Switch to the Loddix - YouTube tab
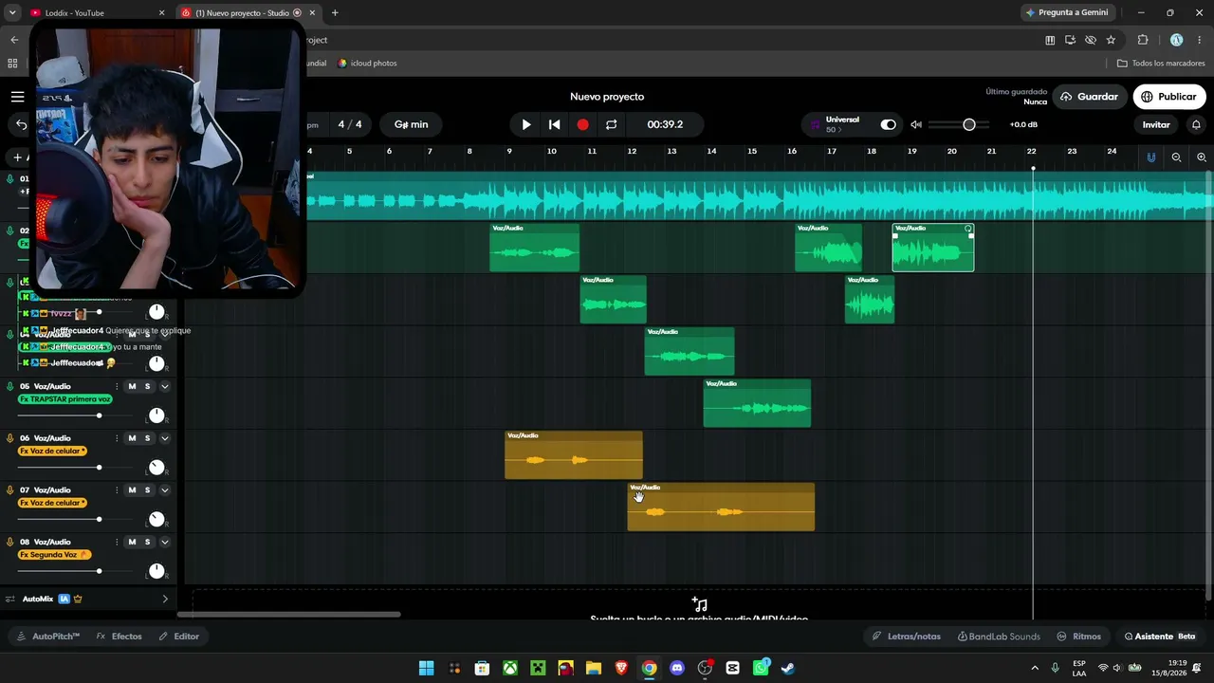1214x683 pixels. coord(97,13)
